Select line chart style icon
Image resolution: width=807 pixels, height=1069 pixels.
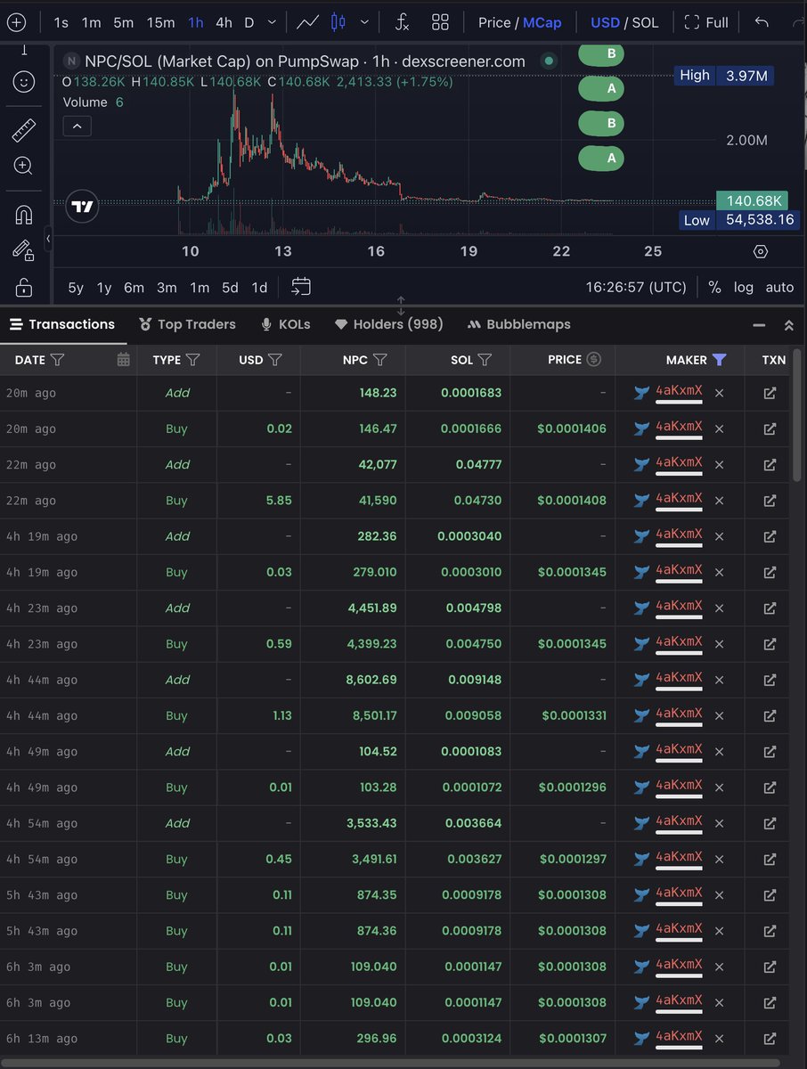tap(308, 22)
